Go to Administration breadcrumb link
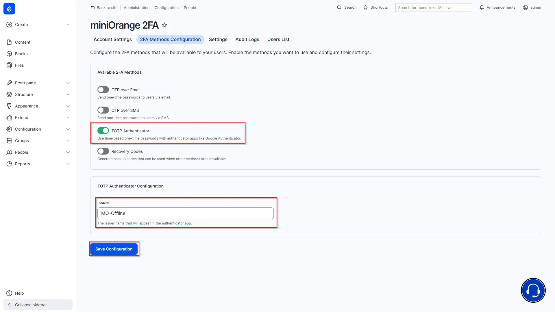This screenshot has width=555, height=312. (136, 8)
